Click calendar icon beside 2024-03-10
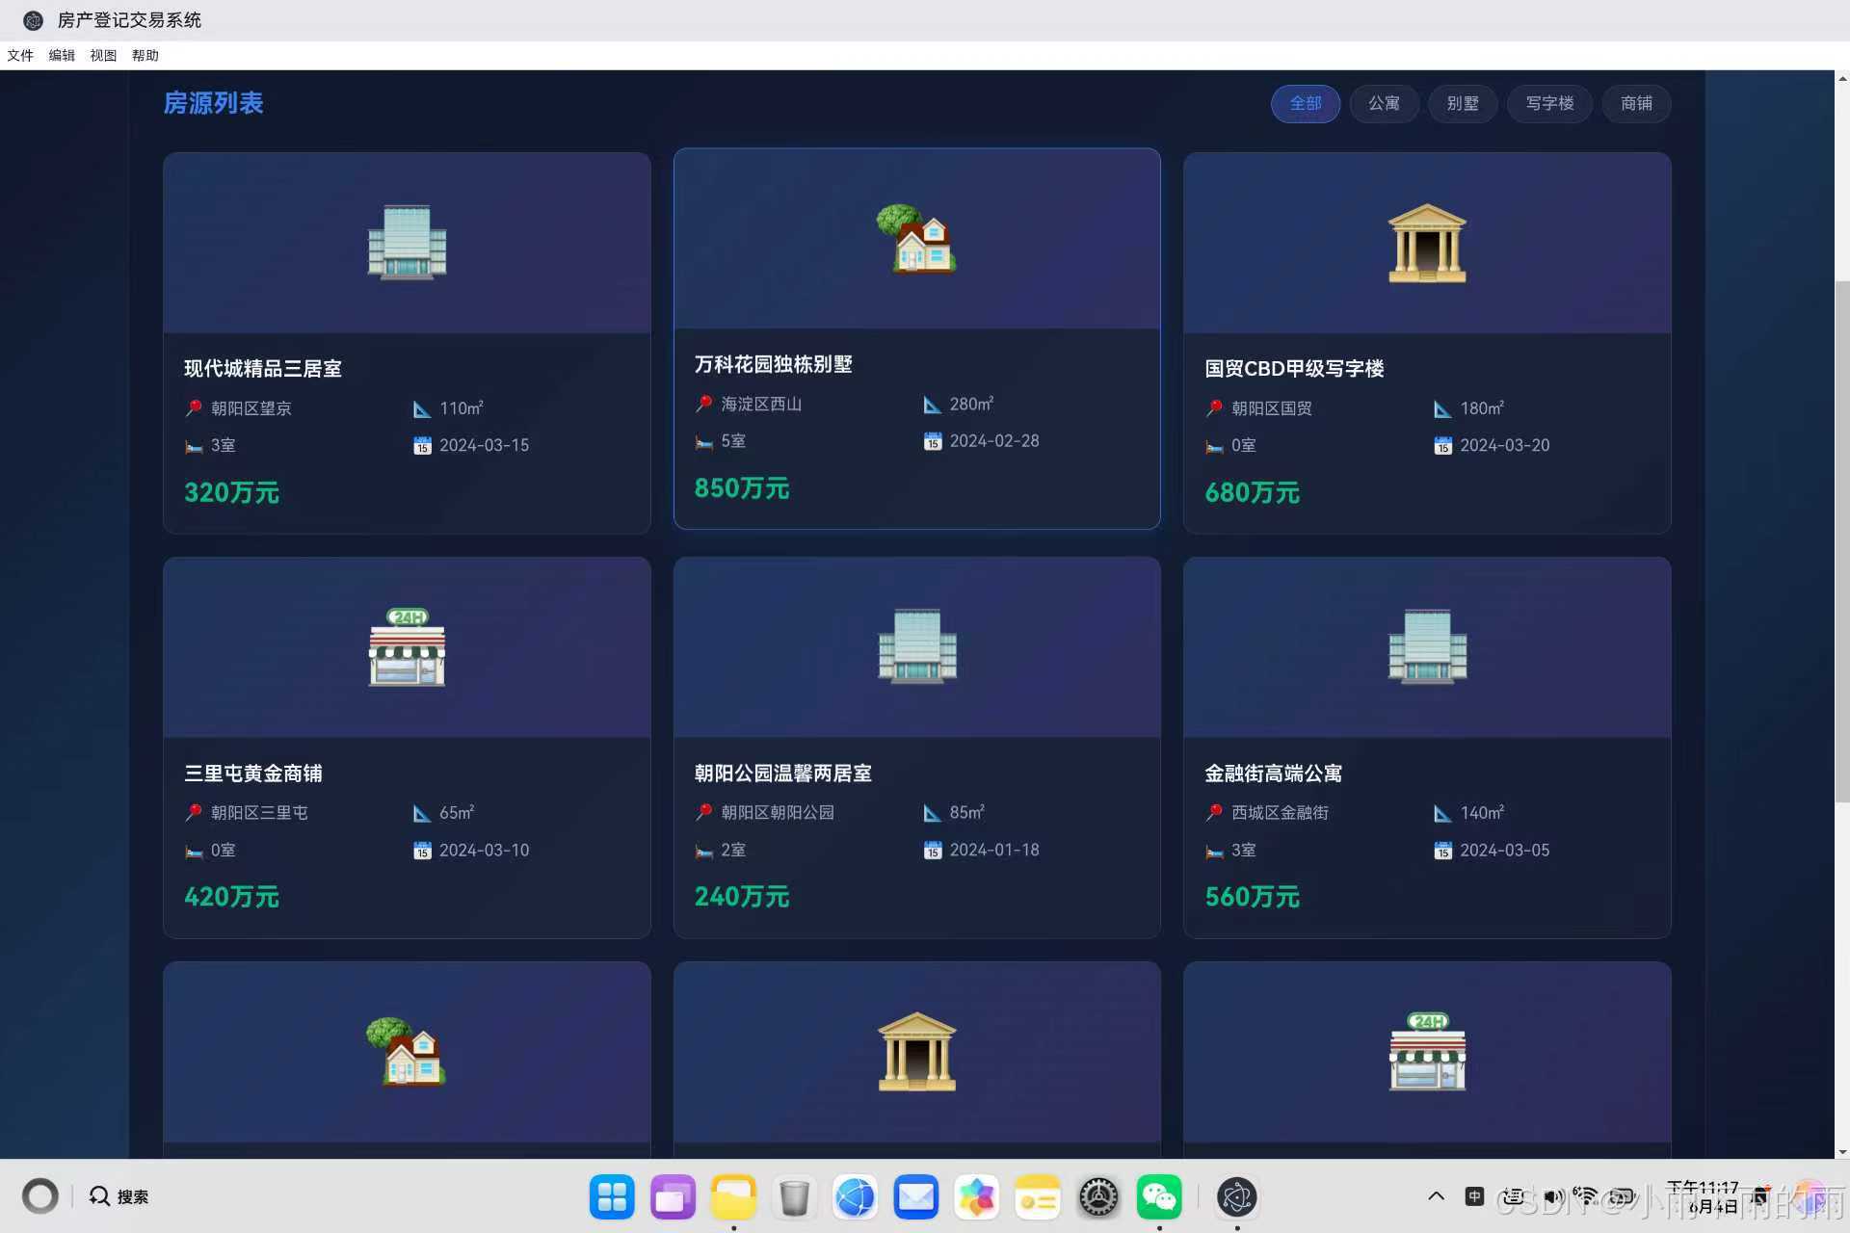The height and width of the screenshot is (1233, 1850). click(x=422, y=850)
